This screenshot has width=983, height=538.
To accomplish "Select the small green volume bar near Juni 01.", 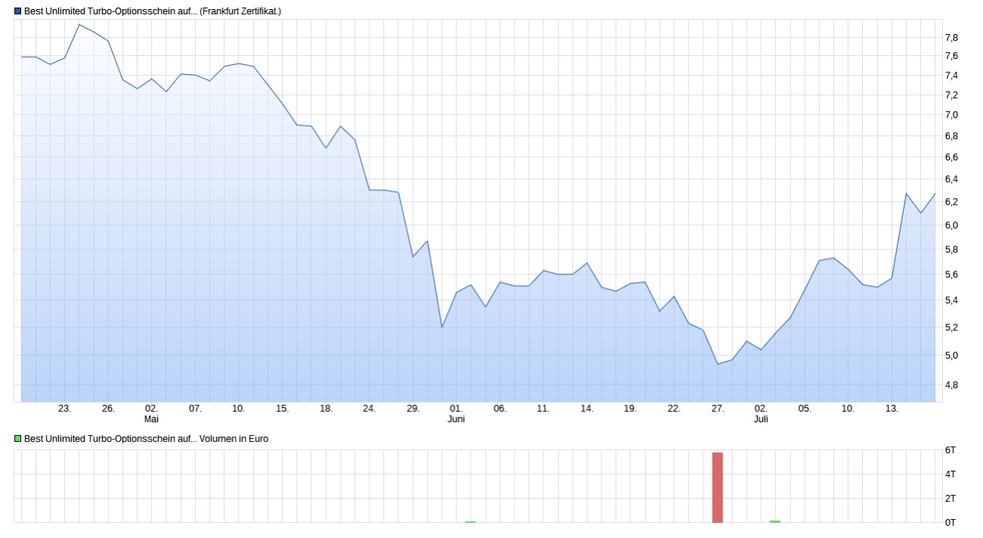I will coord(470,521).
